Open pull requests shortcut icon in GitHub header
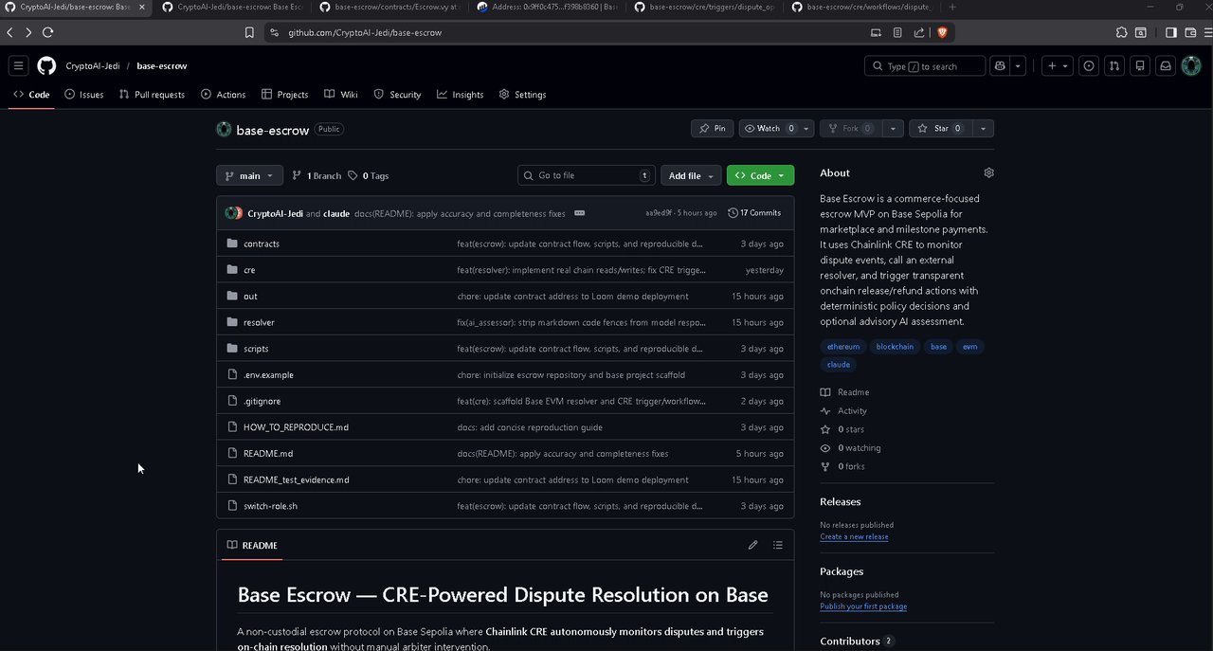Screen dimensions: 1213x651 (x=1114, y=66)
